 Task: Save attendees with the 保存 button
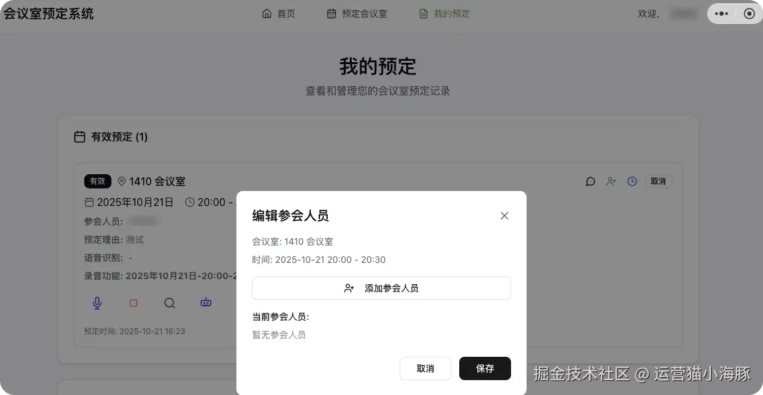(x=485, y=368)
